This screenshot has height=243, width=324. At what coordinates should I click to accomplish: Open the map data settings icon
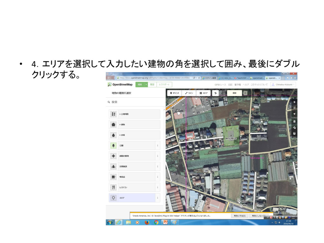[x=294, y=128]
